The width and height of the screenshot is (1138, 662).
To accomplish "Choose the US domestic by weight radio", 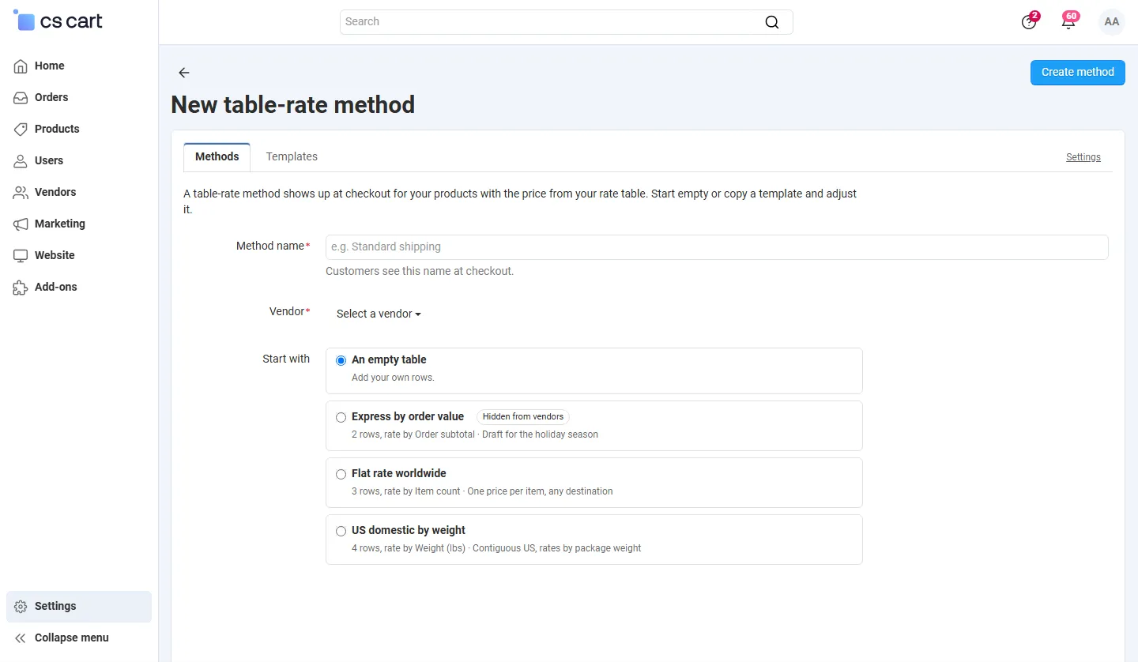I will (x=341, y=531).
